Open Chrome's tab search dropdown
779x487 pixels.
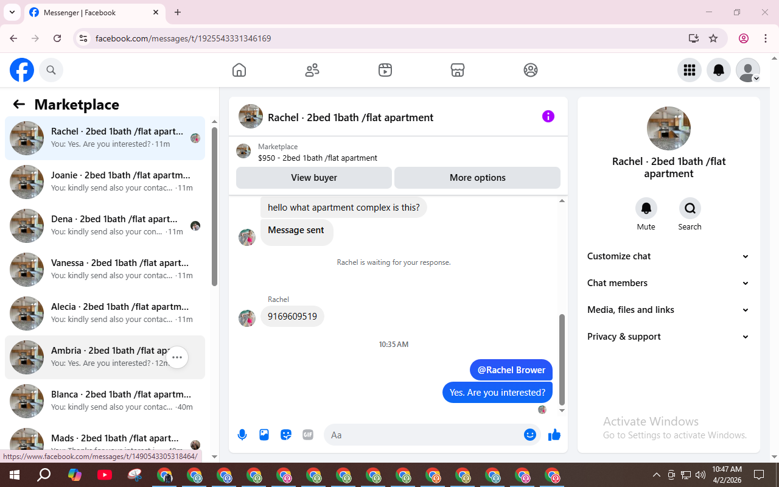12,12
